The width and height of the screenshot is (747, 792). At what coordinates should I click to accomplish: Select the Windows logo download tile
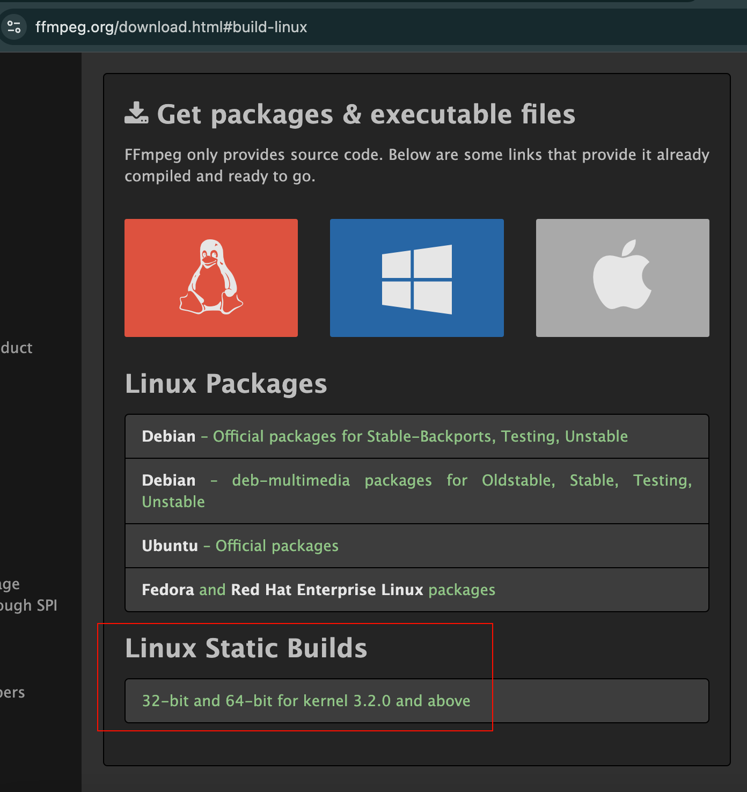coord(416,277)
